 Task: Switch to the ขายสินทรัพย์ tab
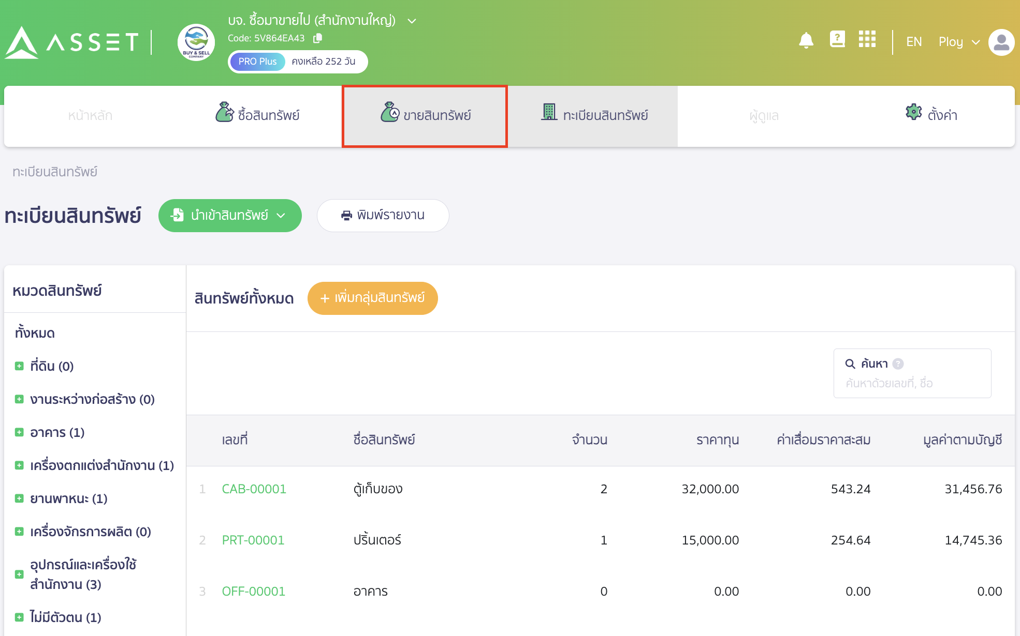tap(425, 115)
